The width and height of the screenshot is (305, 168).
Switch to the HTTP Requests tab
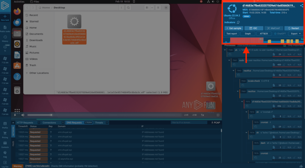[x=25, y=122]
